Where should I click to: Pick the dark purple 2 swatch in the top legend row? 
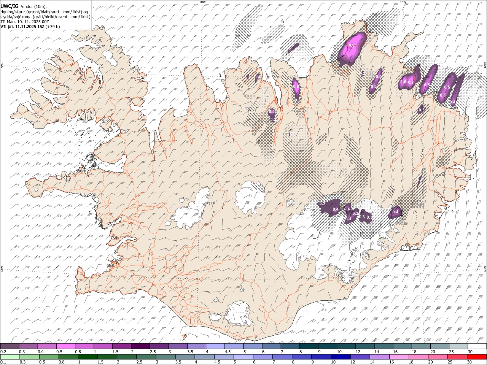(x=140, y=346)
